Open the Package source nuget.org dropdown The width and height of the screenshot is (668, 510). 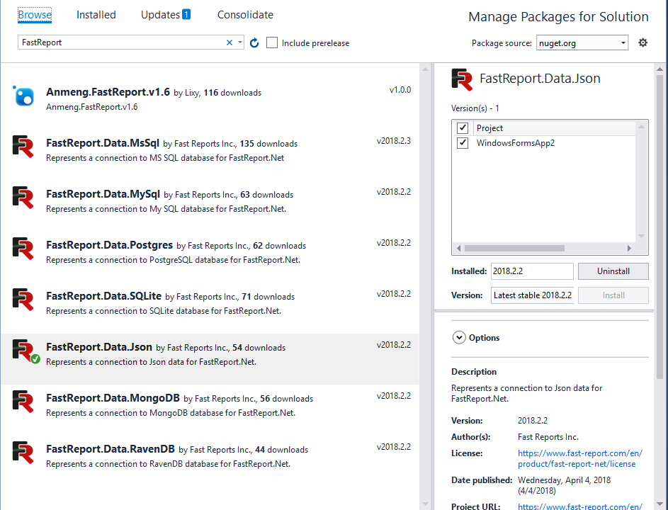point(582,42)
